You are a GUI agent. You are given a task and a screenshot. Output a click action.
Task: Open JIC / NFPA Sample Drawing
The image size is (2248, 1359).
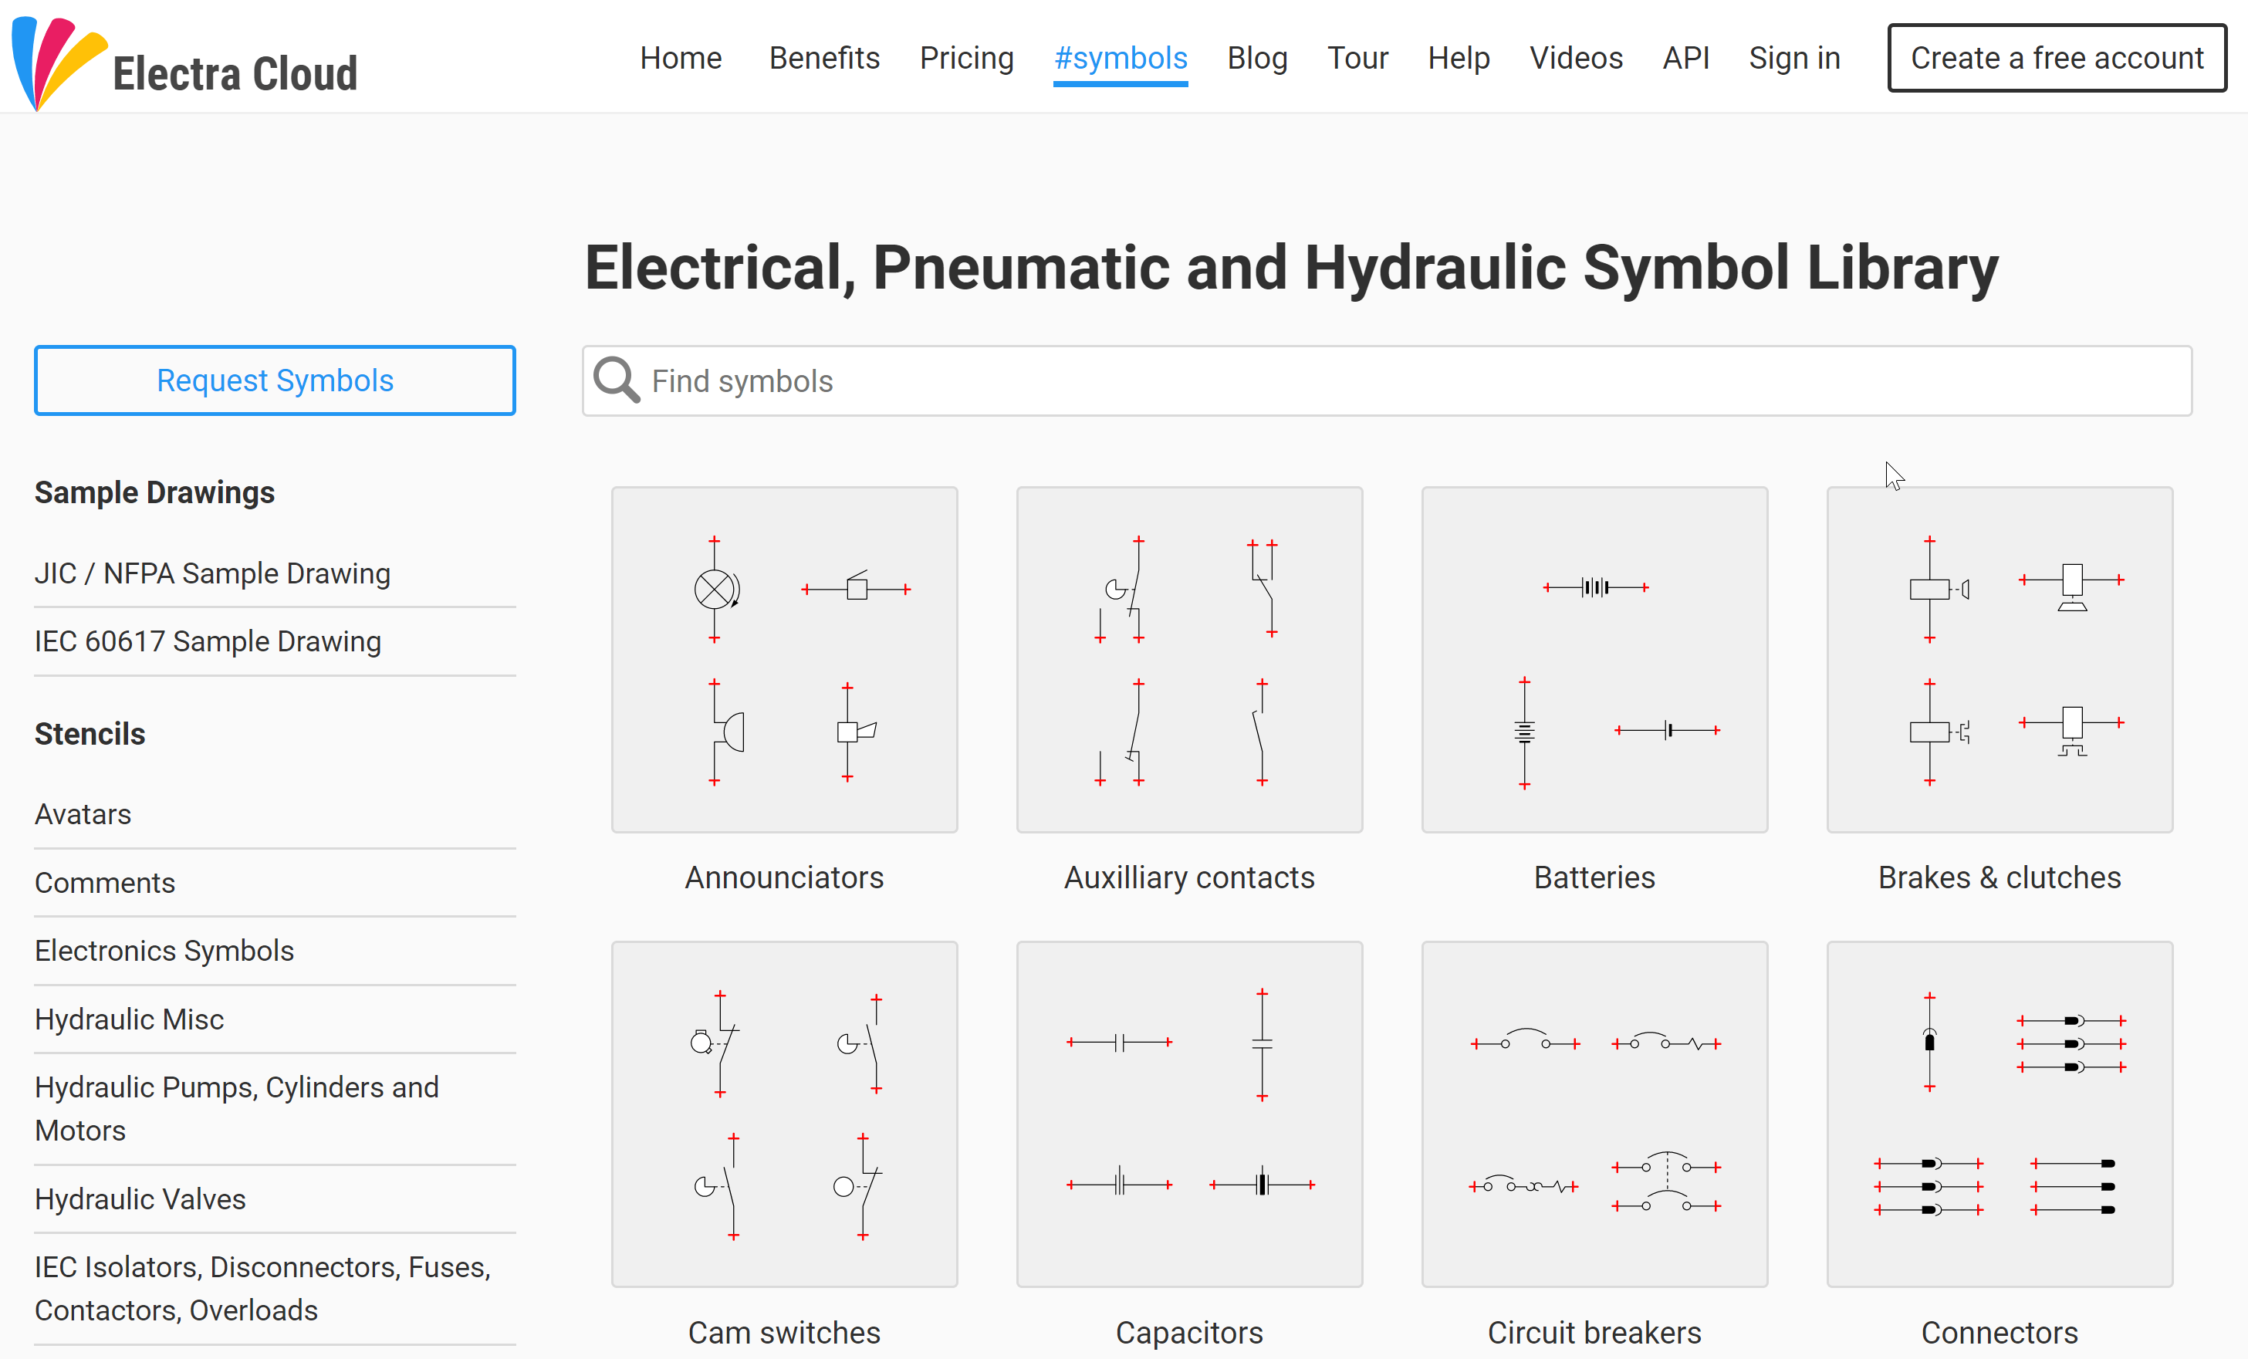tap(212, 573)
